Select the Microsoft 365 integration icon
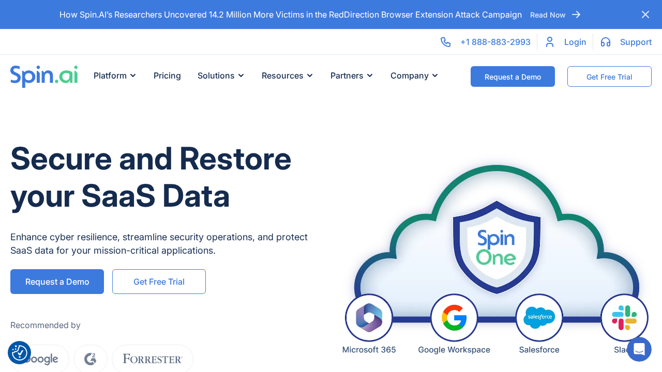 369,317
